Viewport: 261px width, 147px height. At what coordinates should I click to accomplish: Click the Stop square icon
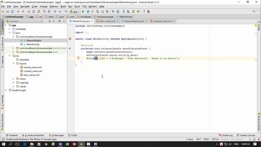(107, 11)
